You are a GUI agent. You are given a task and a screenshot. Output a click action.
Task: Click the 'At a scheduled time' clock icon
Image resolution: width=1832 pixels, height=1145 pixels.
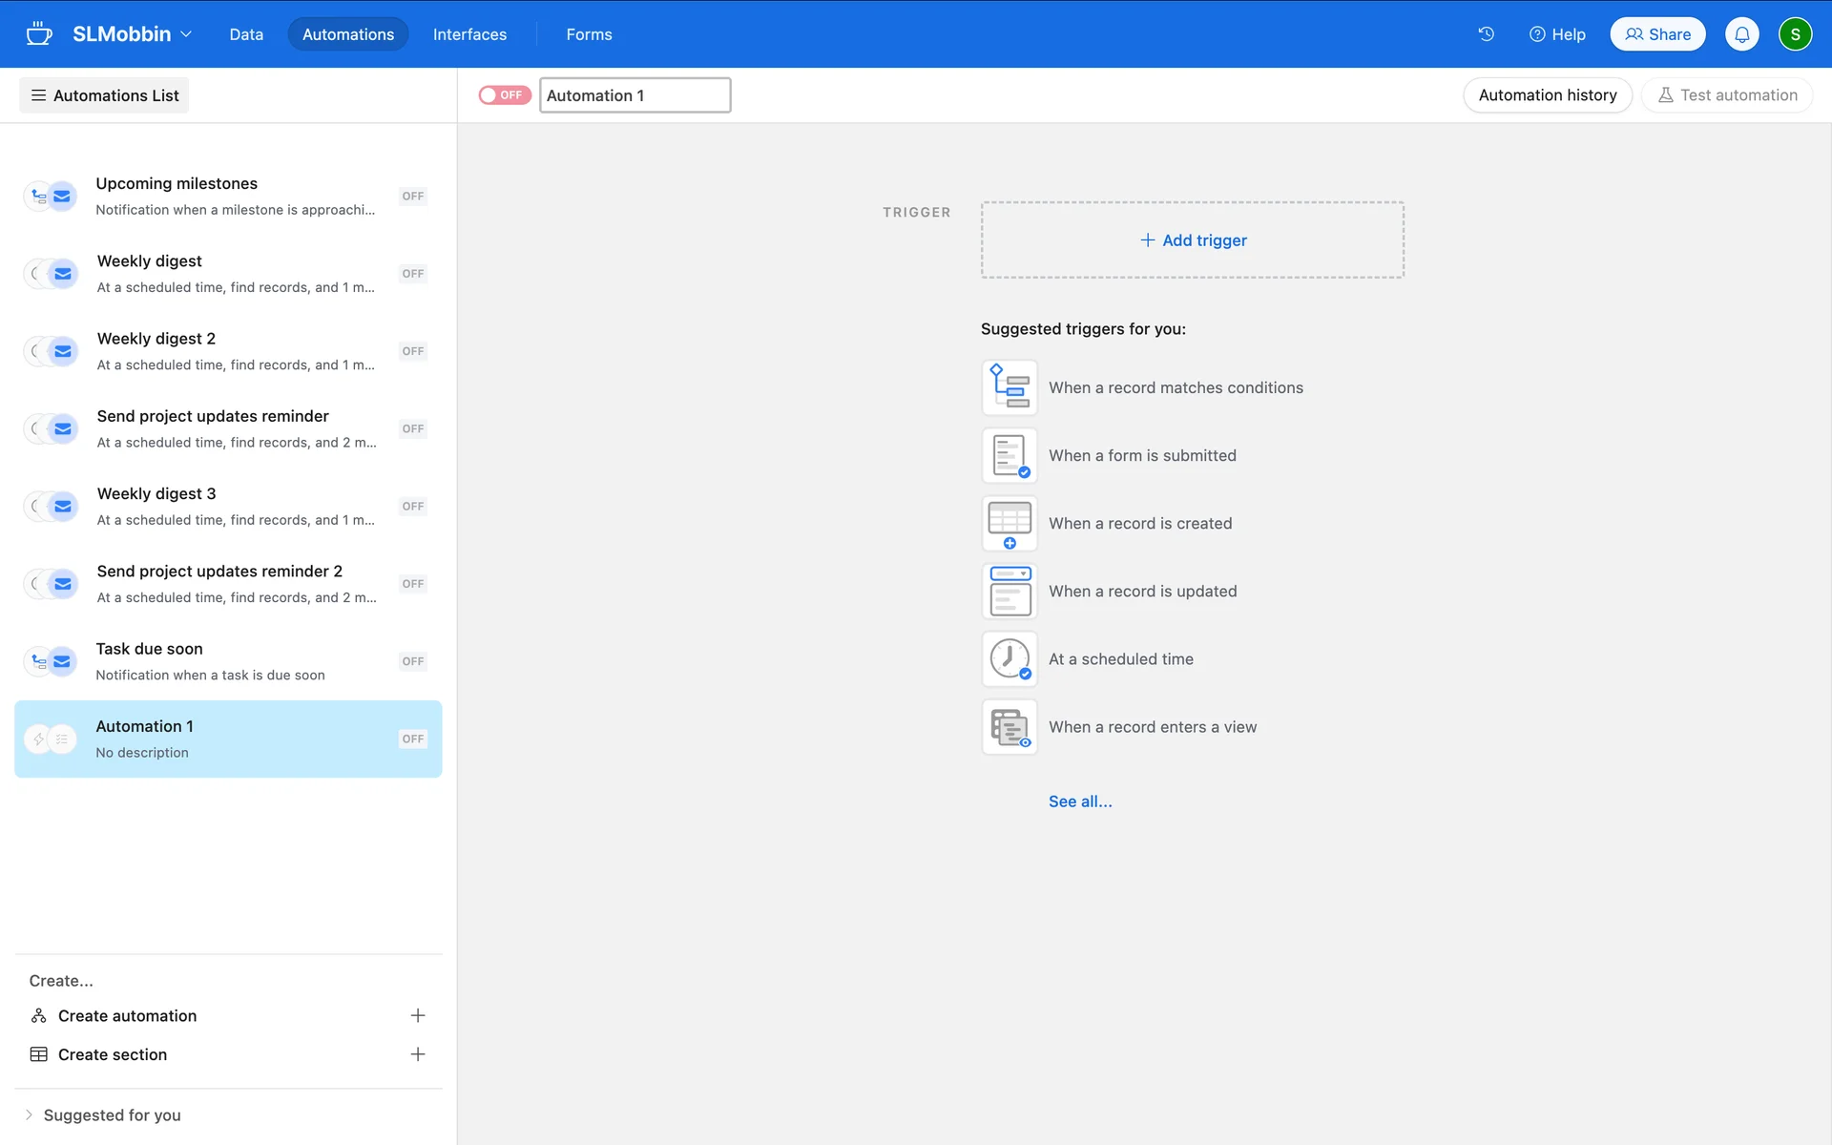click(x=1010, y=658)
